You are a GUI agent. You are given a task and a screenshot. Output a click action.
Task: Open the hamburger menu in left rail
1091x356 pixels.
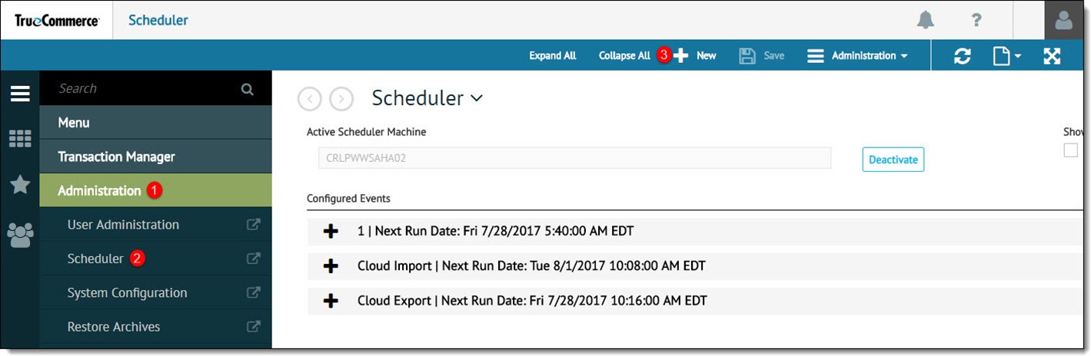click(x=20, y=94)
